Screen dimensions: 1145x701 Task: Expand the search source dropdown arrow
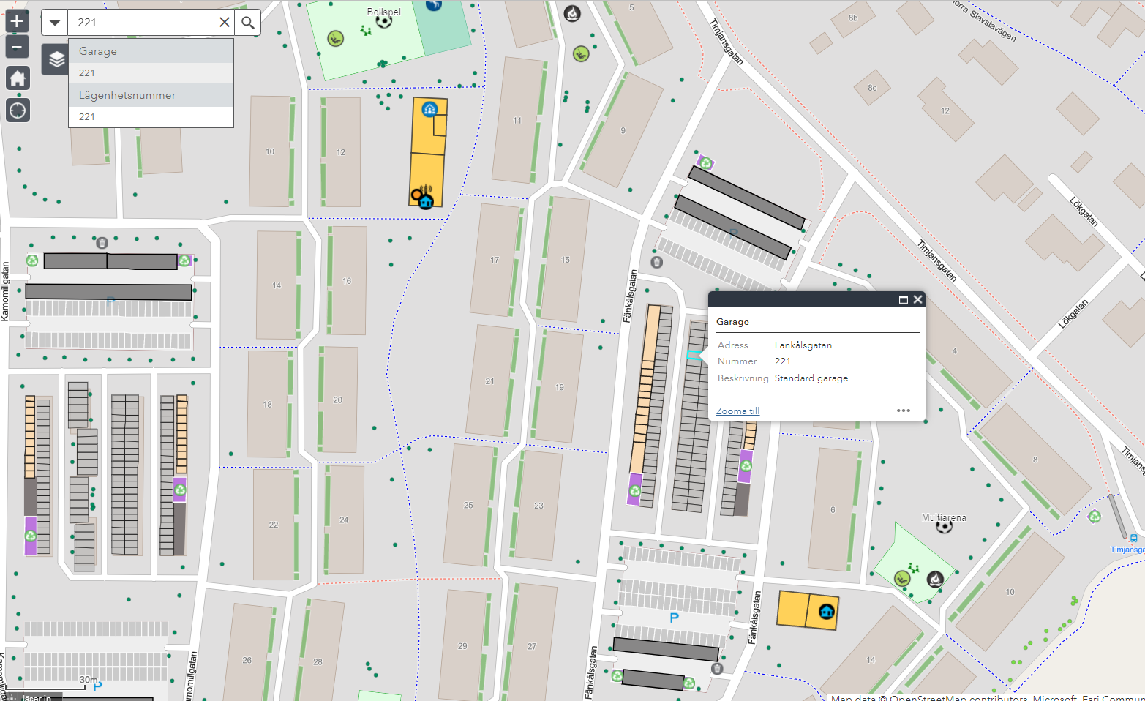pos(55,23)
